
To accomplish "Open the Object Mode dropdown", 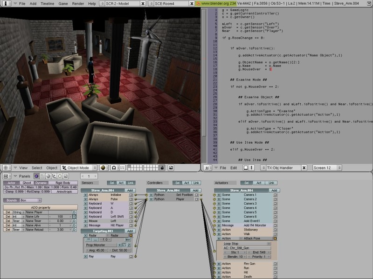I will 79,167.
